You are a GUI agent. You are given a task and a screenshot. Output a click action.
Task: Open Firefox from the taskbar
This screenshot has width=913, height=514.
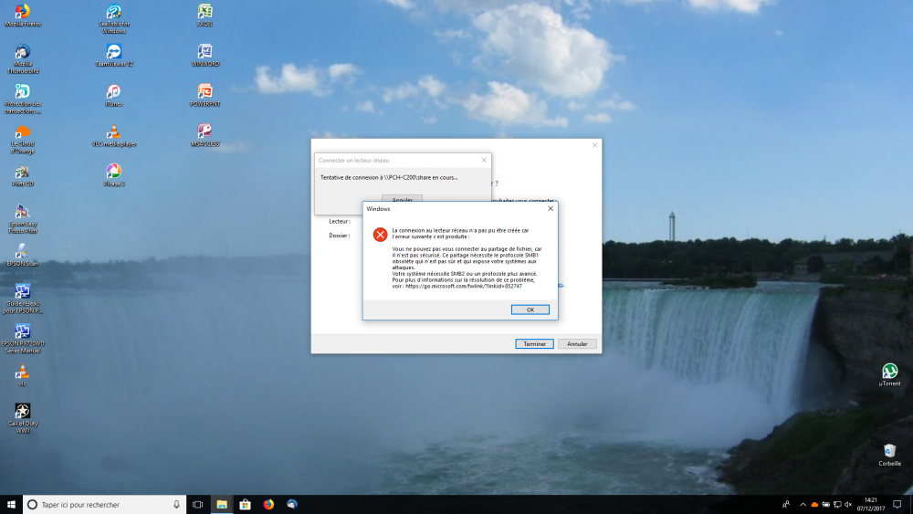click(x=268, y=505)
